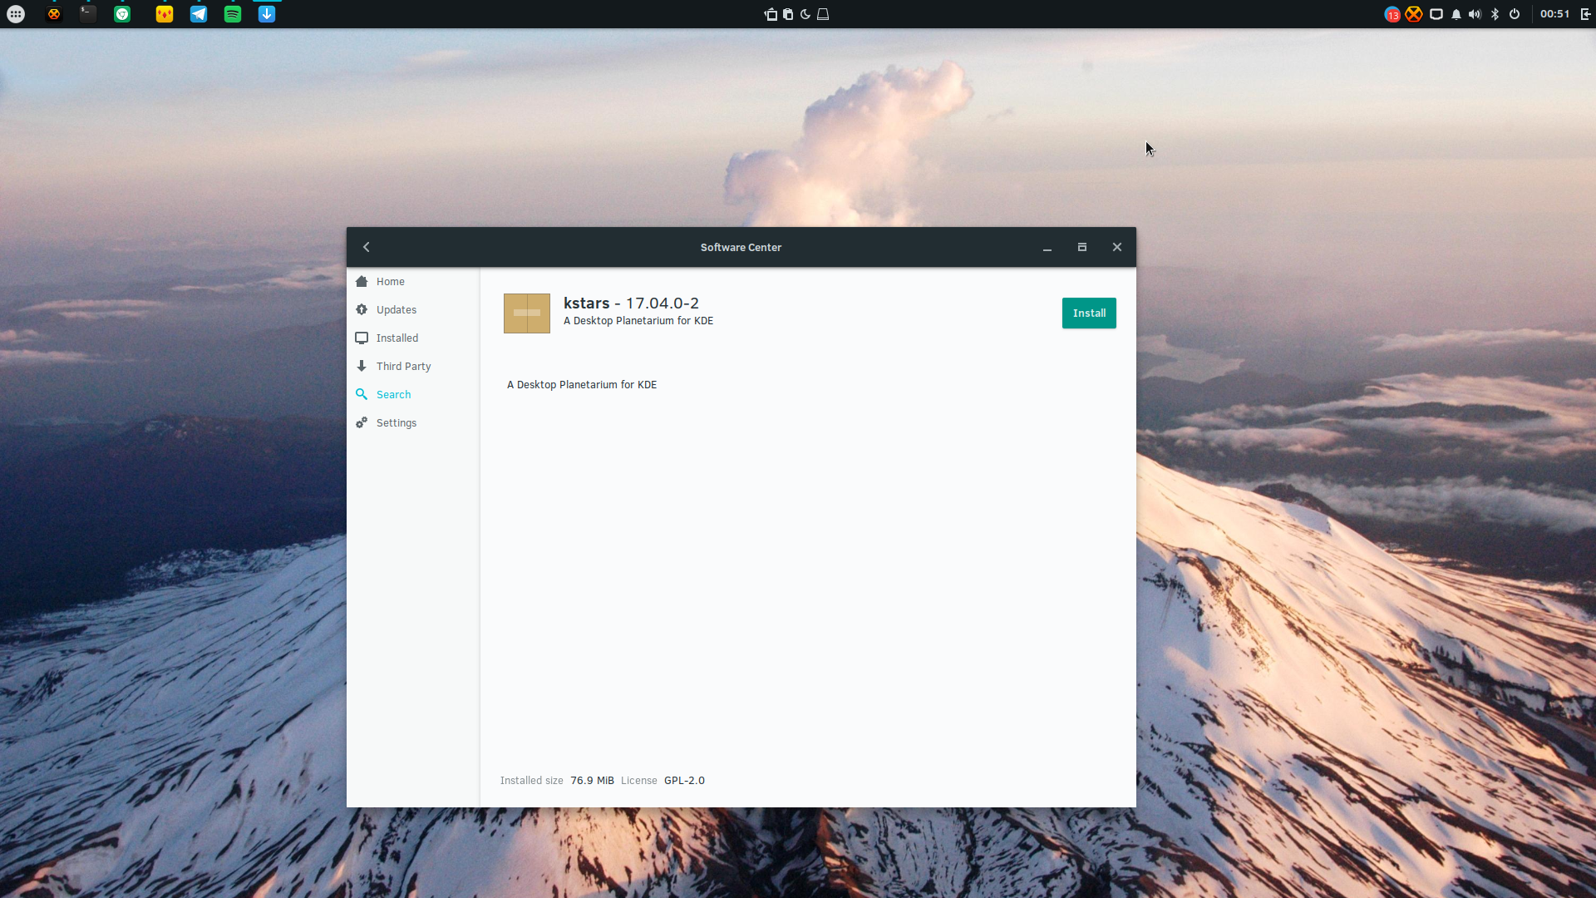The width and height of the screenshot is (1596, 898).
Task: View the Installed packages section
Action: (413, 338)
